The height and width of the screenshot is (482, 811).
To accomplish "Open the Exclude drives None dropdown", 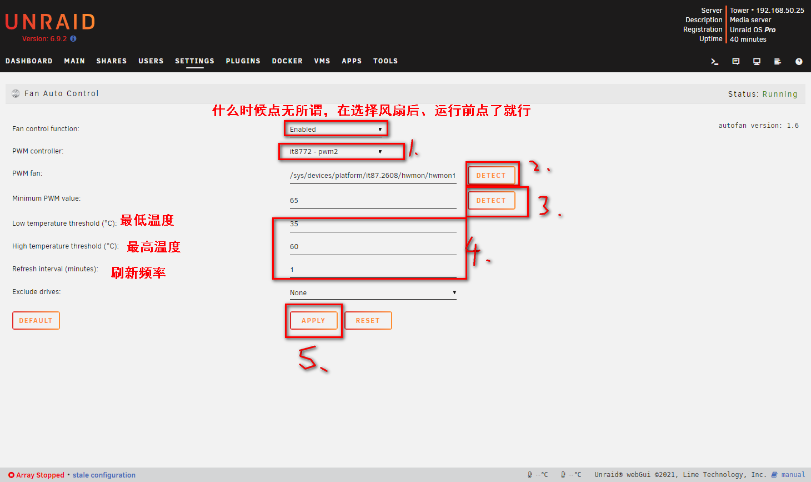I will 373,293.
